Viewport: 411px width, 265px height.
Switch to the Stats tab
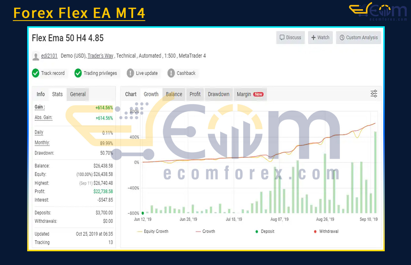[x=57, y=94]
